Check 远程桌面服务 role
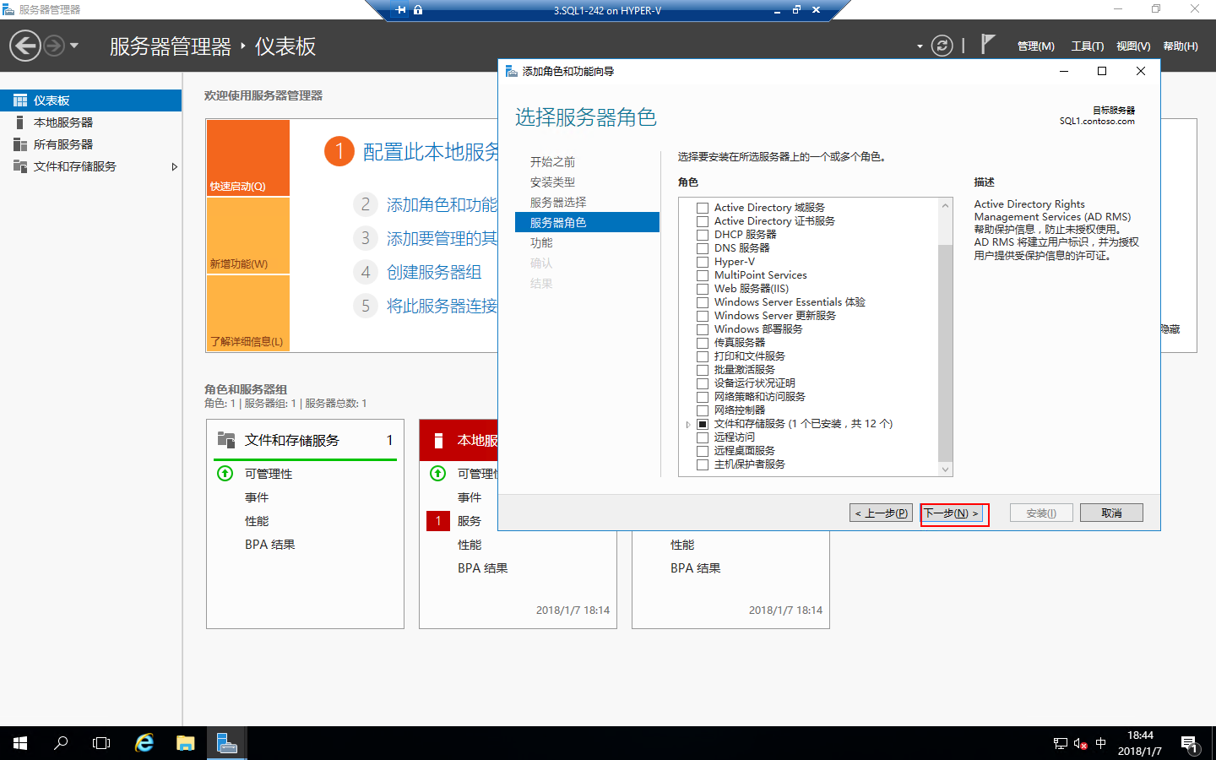Image resolution: width=1216 pixels, height=760 pixels. tap(703, 451)
